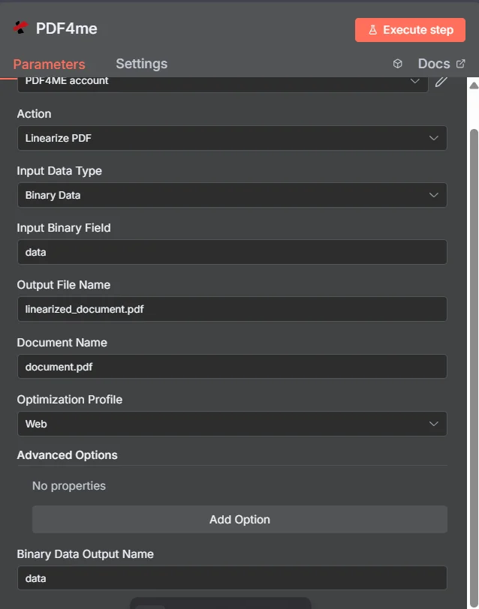479x609 pixels.
Task: Click the PDF4me node title
Action: [x=67, y=28]
